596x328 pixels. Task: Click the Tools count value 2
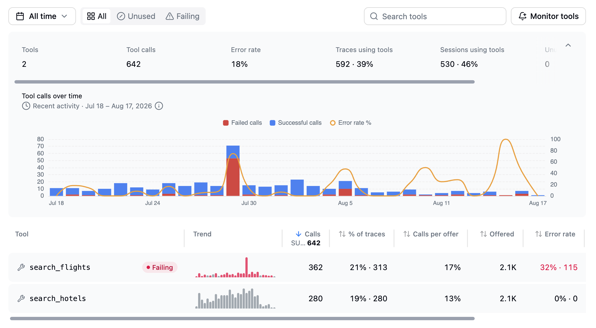click(24, 64)
